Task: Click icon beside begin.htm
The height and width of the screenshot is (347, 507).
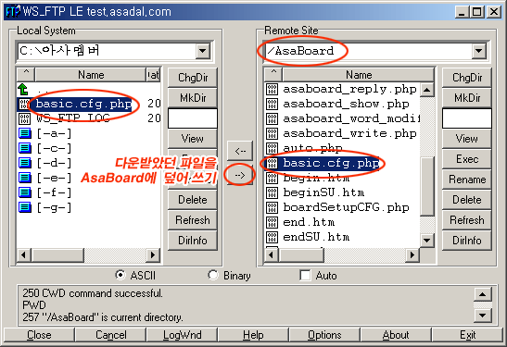Action: [272, 178]
